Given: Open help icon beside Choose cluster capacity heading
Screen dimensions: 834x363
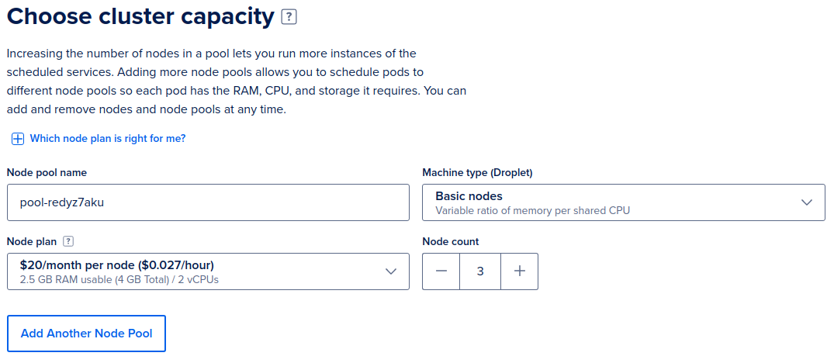Looking at the screenshot, I should tap(289, 17).
